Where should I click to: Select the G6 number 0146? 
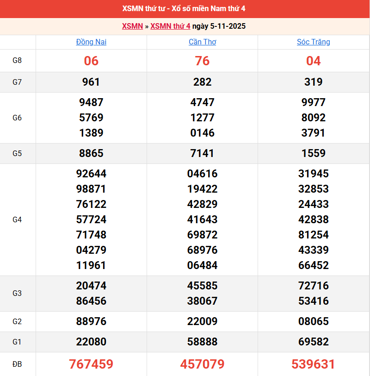tap(202, 133)
